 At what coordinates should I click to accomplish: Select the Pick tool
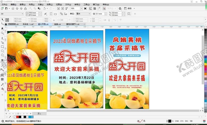click(2, 19)
